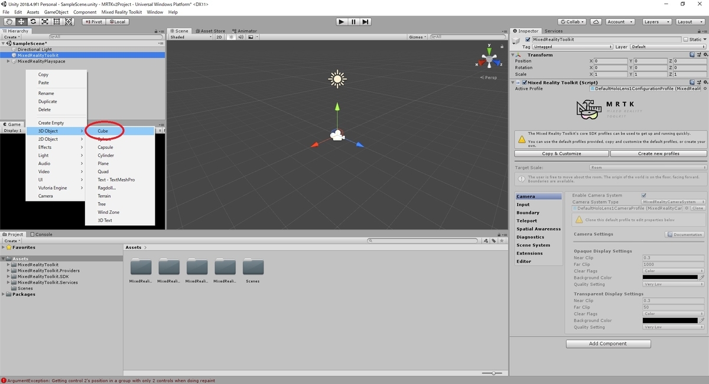709x384 pixels.
Task: Select the combined Transform tool
Action: [69, 22]
